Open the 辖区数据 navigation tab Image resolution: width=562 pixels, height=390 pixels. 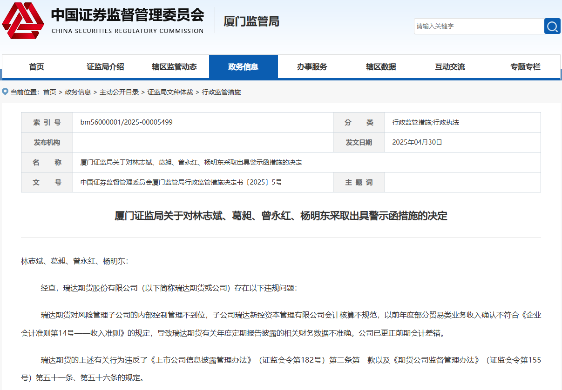tap(381, 67)
